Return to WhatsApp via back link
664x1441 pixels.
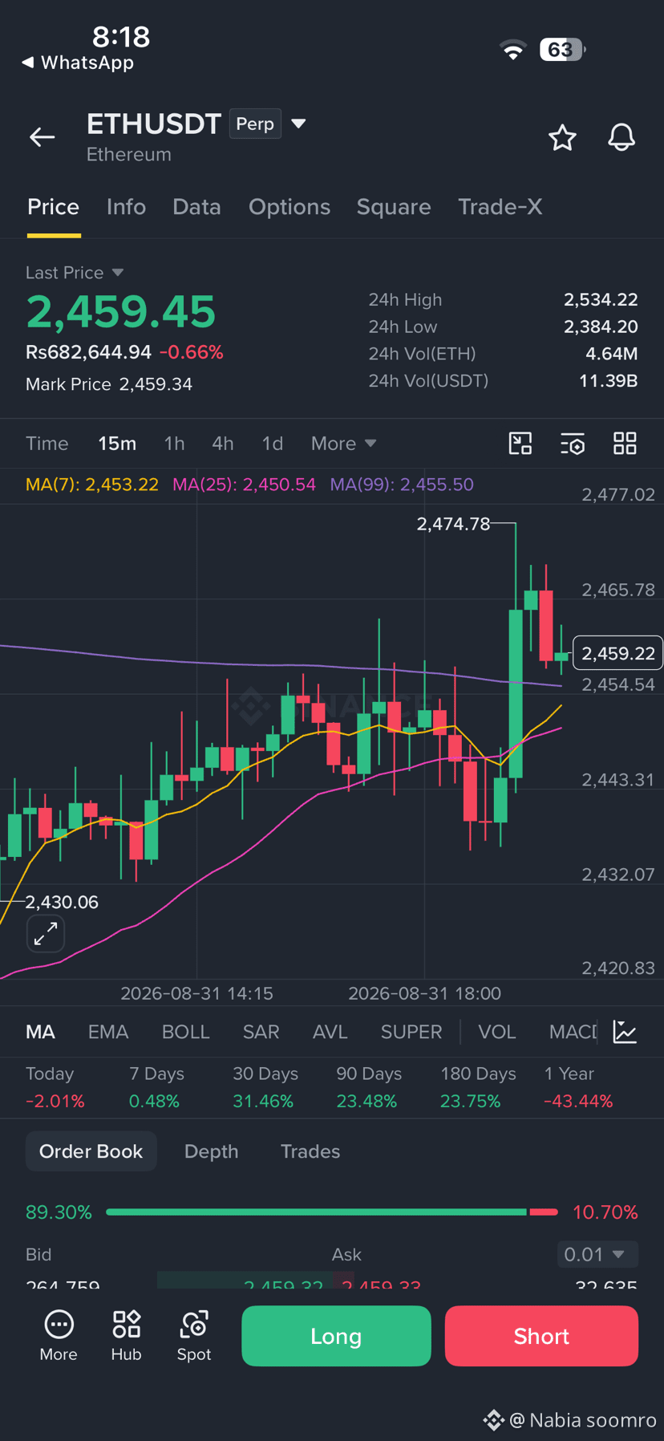(x=78, y=63)
